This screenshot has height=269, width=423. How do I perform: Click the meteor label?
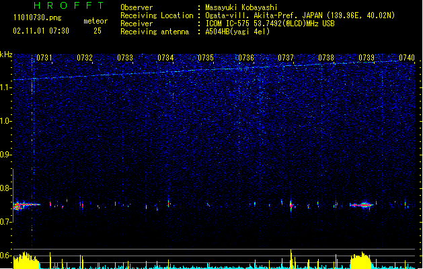click(95, 21)
